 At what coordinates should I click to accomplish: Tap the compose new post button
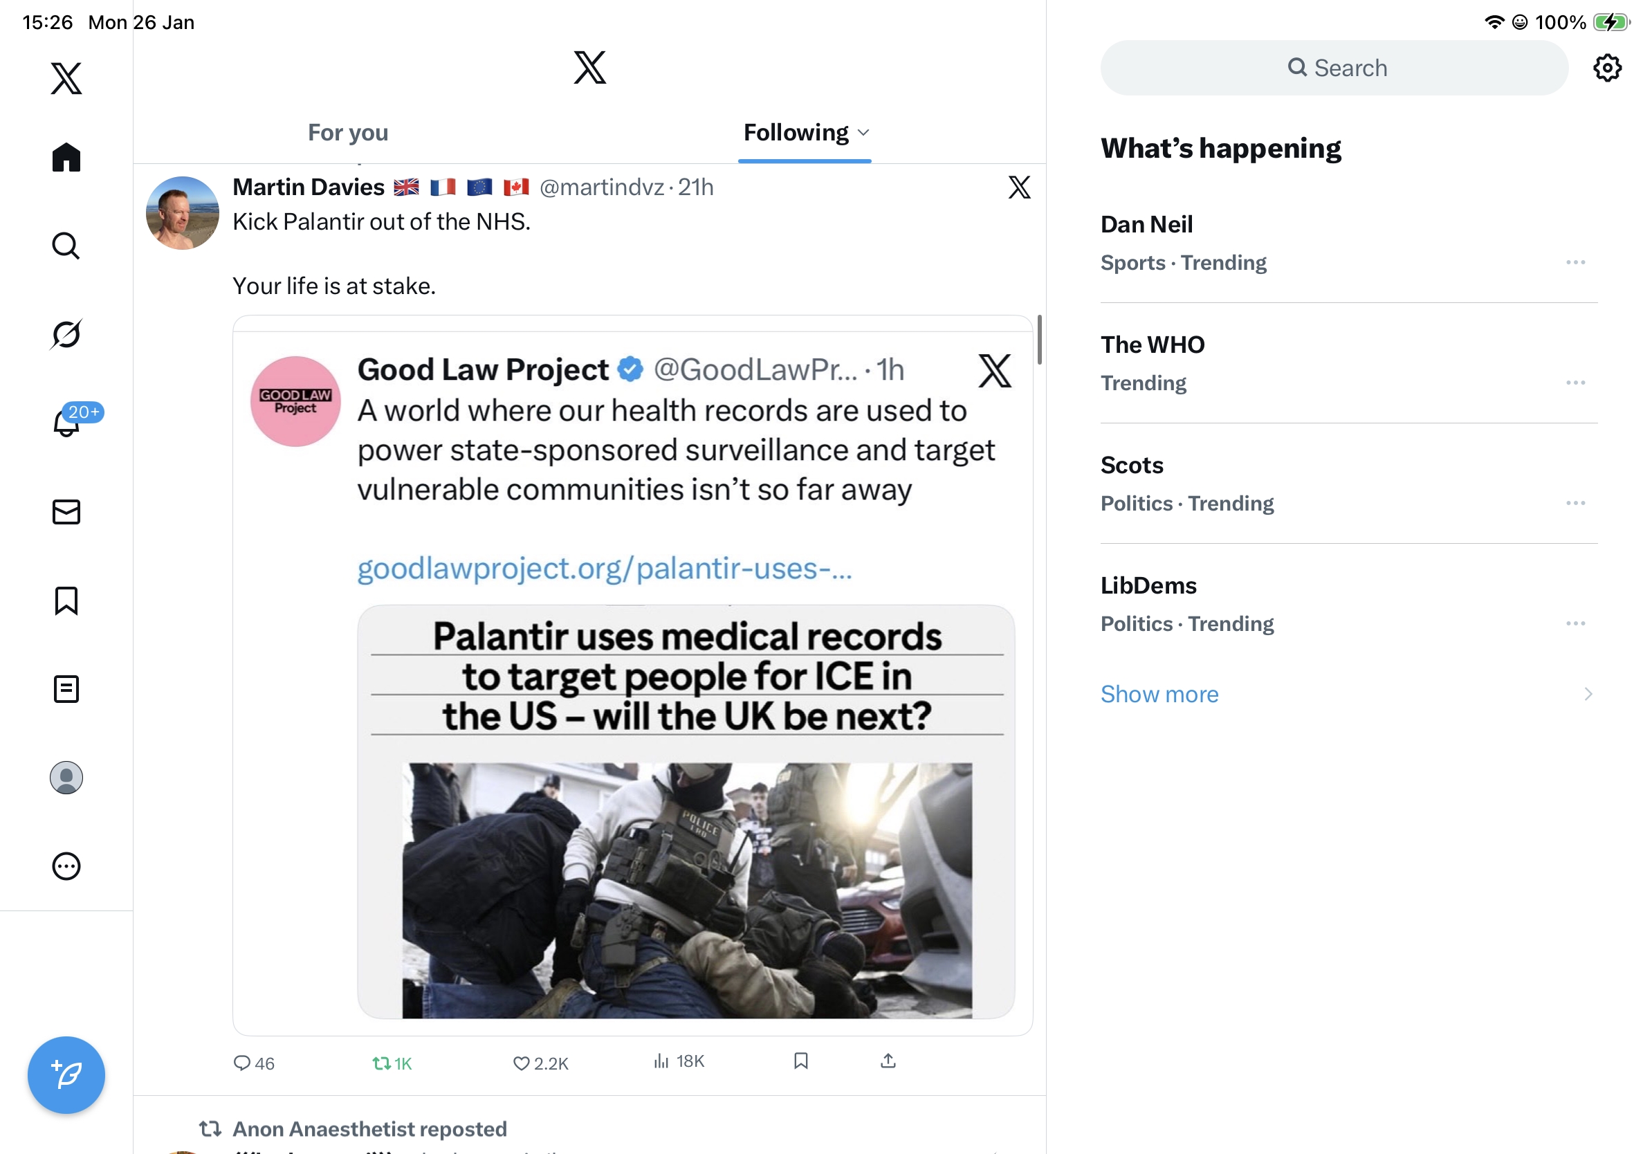[x=66, y=1074]
